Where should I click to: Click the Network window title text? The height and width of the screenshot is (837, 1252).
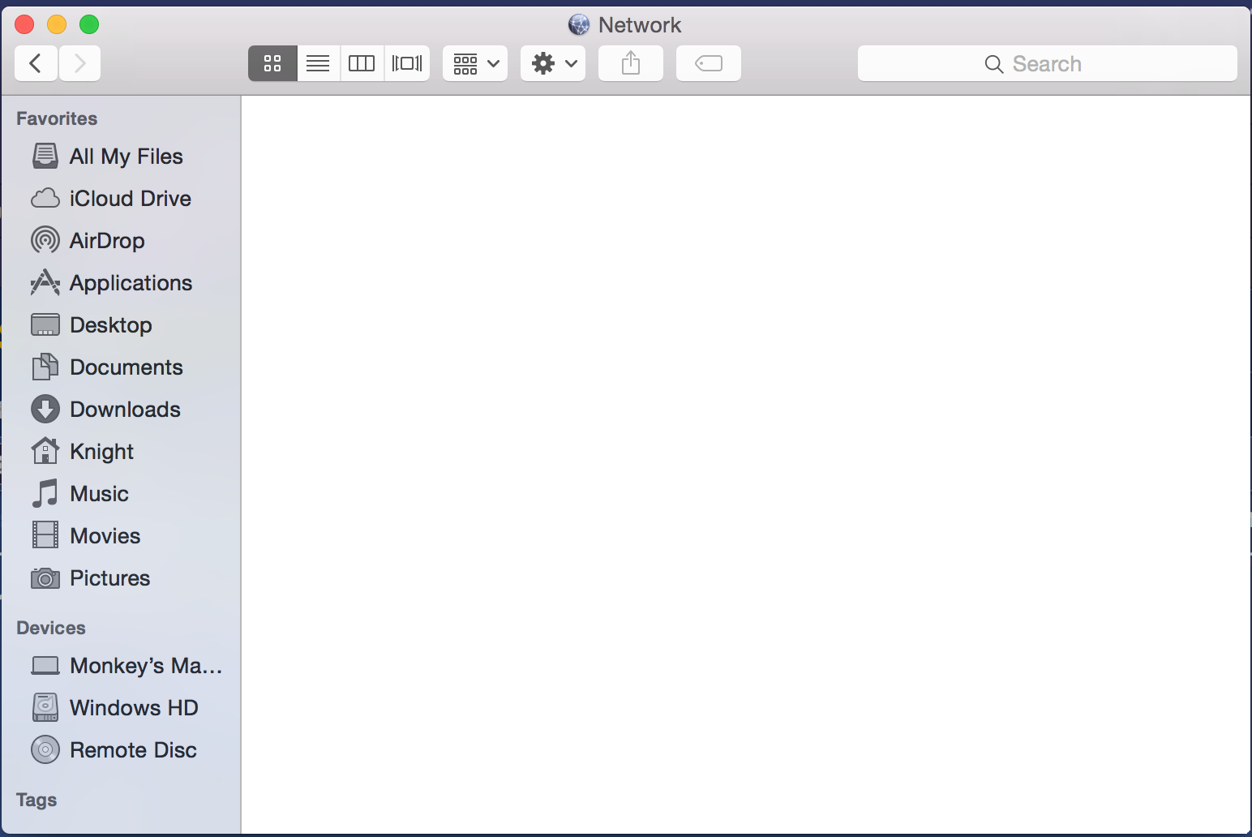coord(640,25)
